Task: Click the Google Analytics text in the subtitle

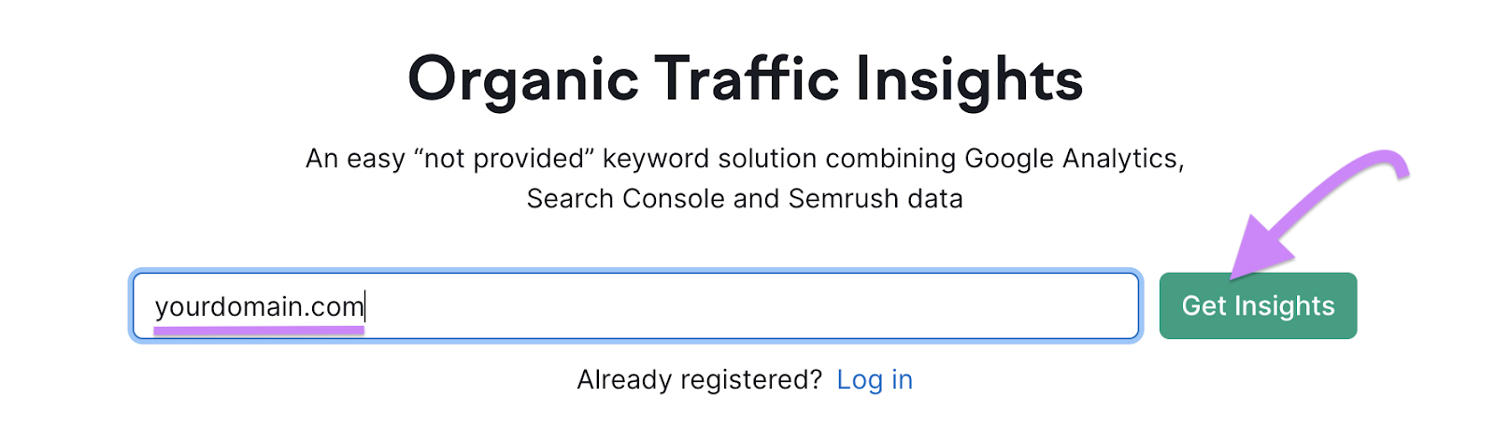Action: pyautogui.click(x=1074, y=159)
